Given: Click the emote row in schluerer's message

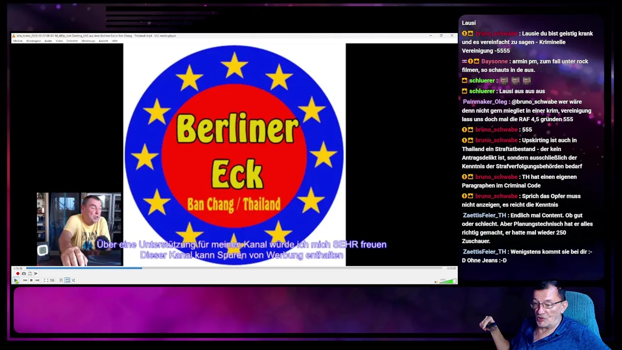Looking at the screenshot, I should (x=516, y=81).
